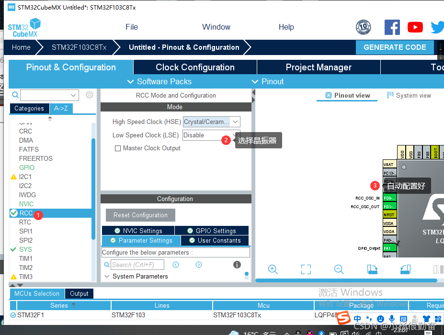Image resolution: width=444 pixels, height=335 pixels.
Task: Switch to Output tab at bottom
Action: [79, 294]
